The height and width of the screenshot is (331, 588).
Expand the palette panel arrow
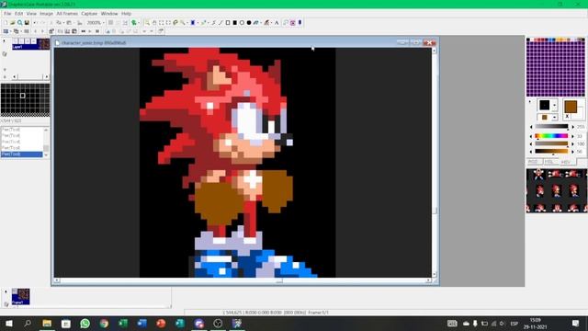coord(529,101)
